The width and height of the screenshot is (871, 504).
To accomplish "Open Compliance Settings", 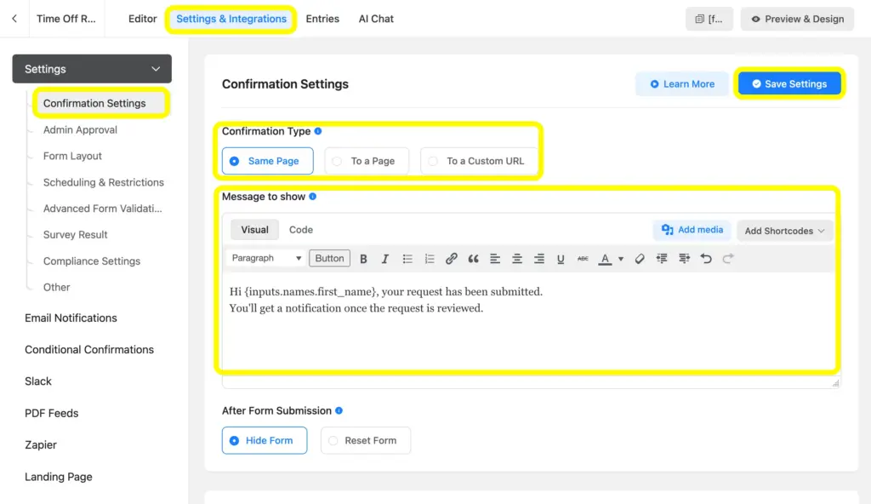I will coord(92,261).
